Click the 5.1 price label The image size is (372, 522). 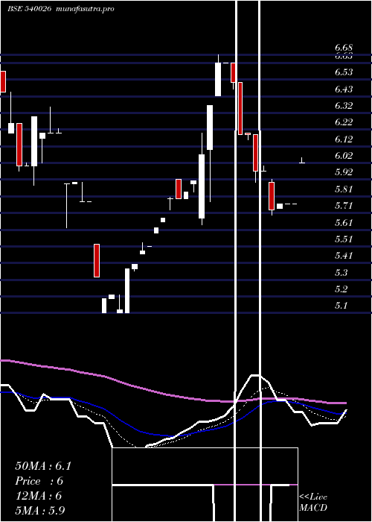341,306
